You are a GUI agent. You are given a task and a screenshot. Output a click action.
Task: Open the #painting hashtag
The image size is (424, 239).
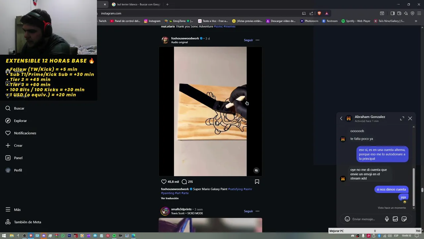coord(168,193)
